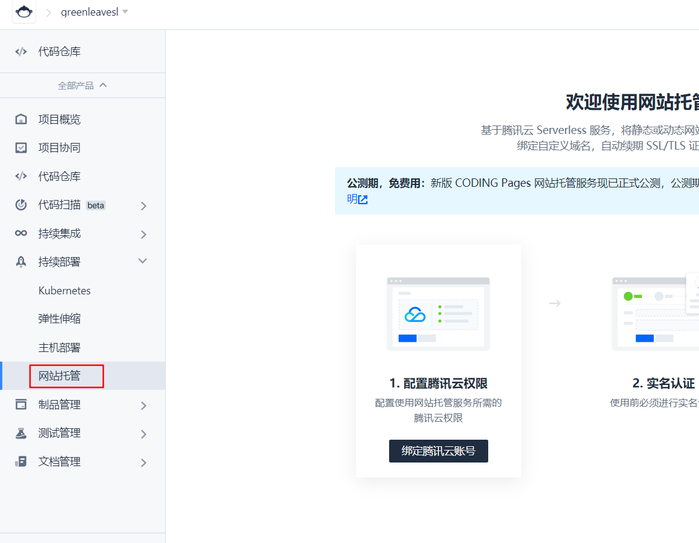The height and width of the screenshot is (543, 699).
Task: Click the 持续部署 label
Action: coord(59,262)
